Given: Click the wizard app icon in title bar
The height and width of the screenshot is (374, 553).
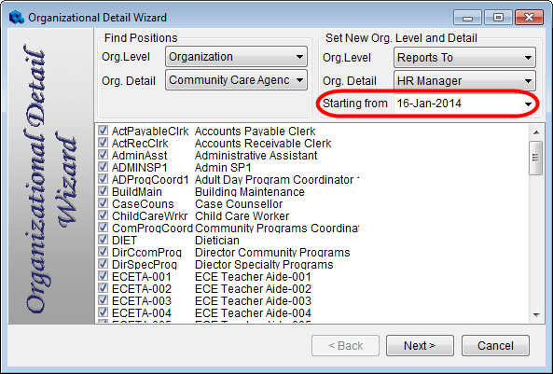Looking at the screenshot, I should [16, 18].
